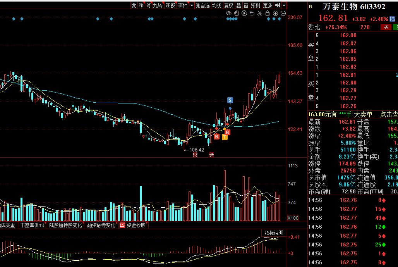Screen dimensions: 398x267
Task: Click the 万泰生物 603392 stock title
Action: tap(354, 7)
